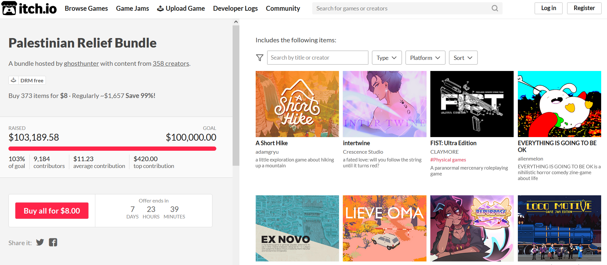Click the itch.io logo icon
The image size is (607, 265).
tap(9, 8)
